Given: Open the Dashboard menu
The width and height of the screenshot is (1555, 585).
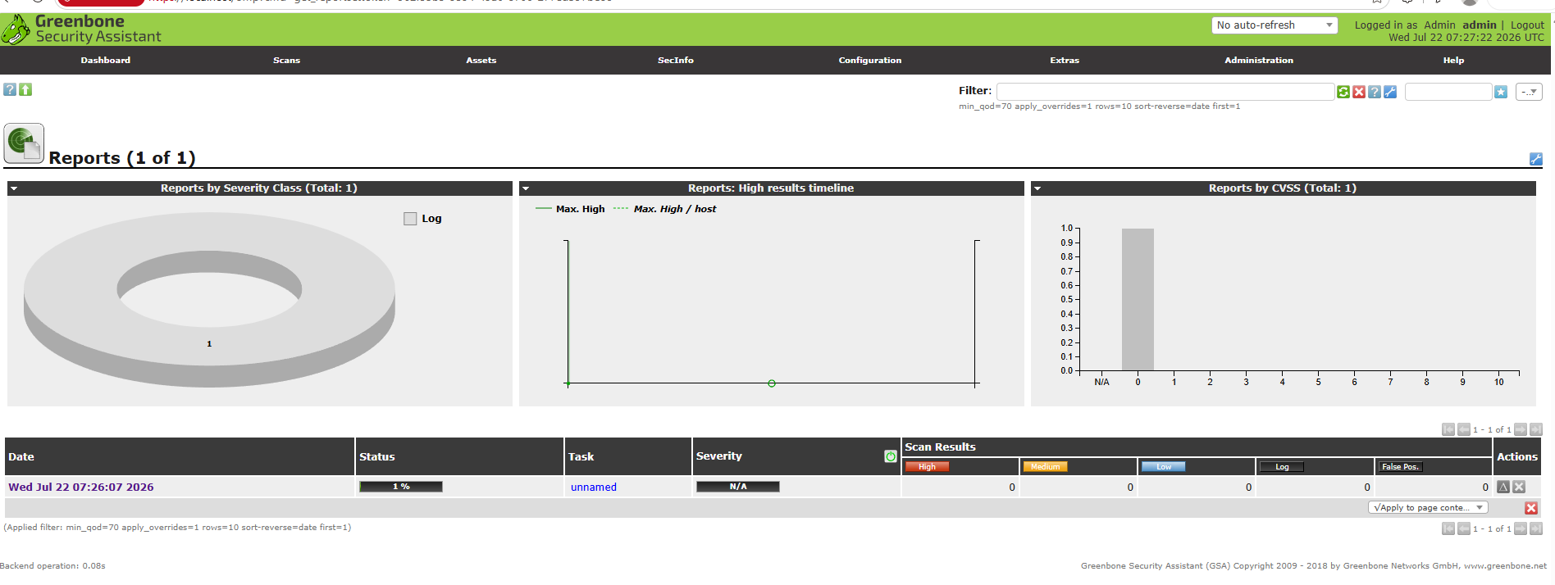Looking at the screenshot, I should pos(105,60).
